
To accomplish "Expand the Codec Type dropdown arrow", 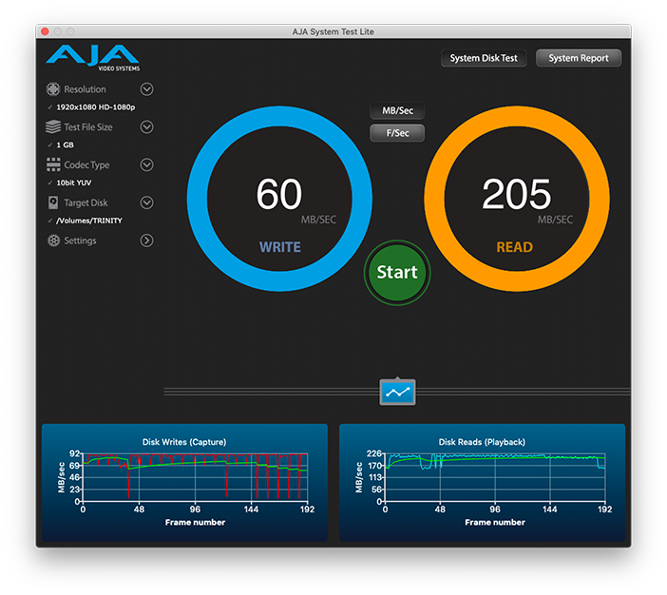I will point(146,164).
